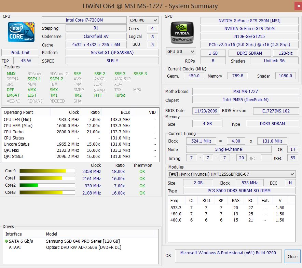Click the BIOS date 11/23/2009 field
302x268 pixels.
coord(206,111)
